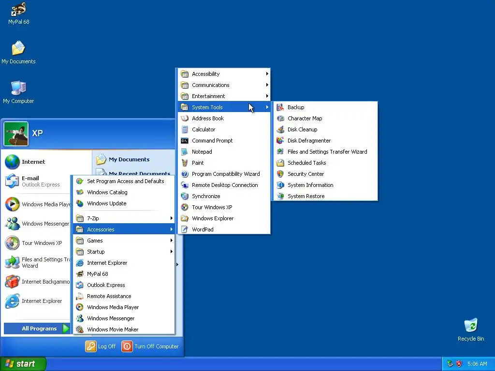Open Address Book in Accessories
This screenshot has height=371, width=495.
(224, 118)
